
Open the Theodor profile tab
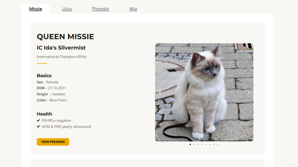tap(100, 9)
